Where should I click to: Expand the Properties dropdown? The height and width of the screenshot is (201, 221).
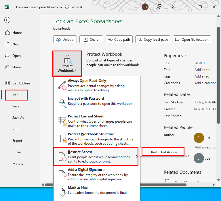[175, 55]
